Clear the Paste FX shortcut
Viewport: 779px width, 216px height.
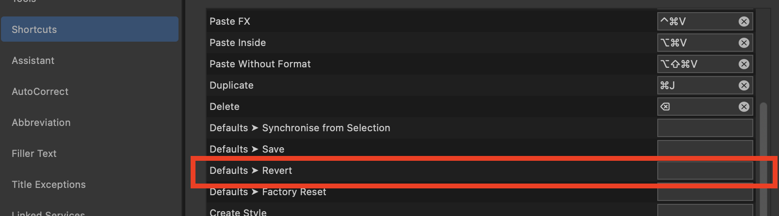744,21
